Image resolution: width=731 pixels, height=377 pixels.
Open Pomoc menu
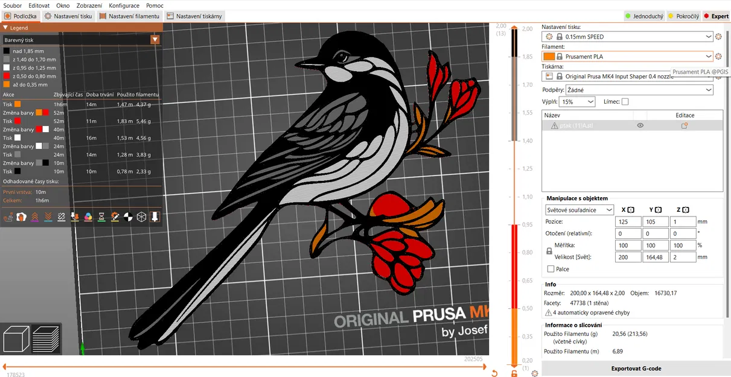point(155,5)
